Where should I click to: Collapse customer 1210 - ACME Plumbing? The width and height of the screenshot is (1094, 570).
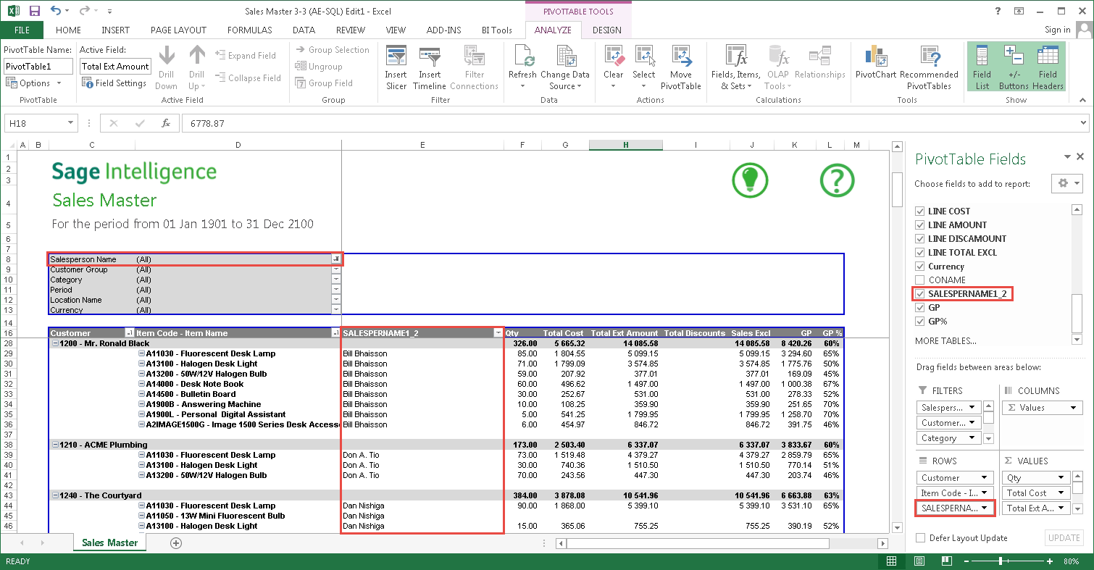(54, 445)
